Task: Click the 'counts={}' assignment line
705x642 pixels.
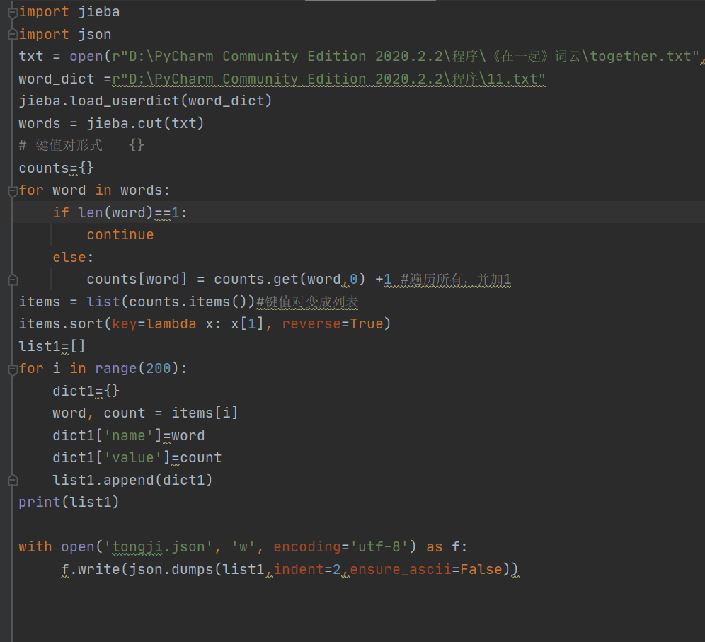Action: point(57,168)
